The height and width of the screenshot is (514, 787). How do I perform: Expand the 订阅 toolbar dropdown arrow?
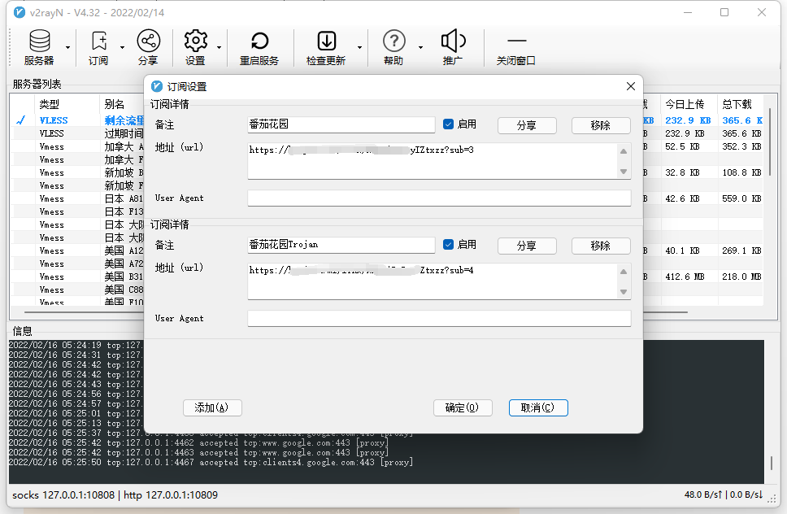123,47
